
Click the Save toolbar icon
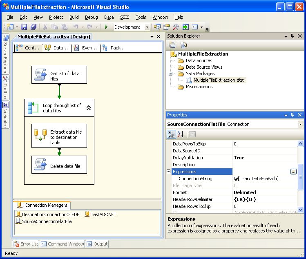[x=24, y=27]
